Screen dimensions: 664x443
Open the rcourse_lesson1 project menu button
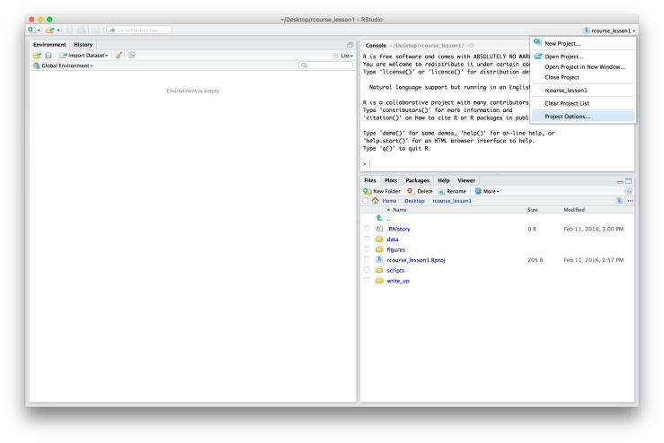click(x=609, y=30)
